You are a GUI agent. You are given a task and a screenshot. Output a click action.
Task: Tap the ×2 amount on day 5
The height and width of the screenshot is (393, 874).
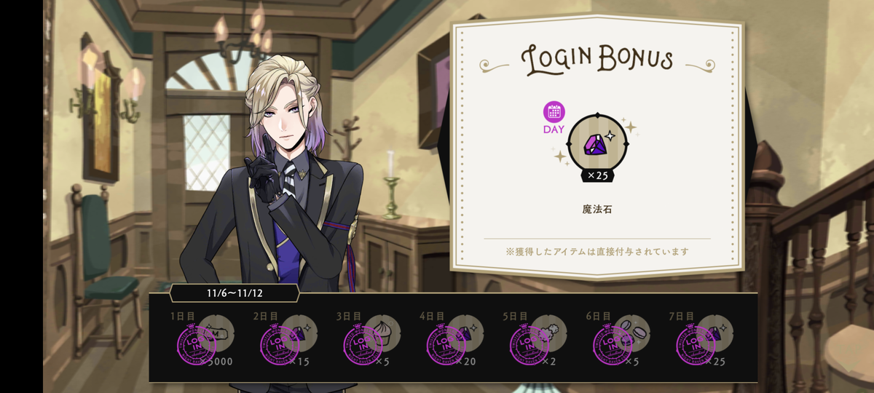point(548,362)
